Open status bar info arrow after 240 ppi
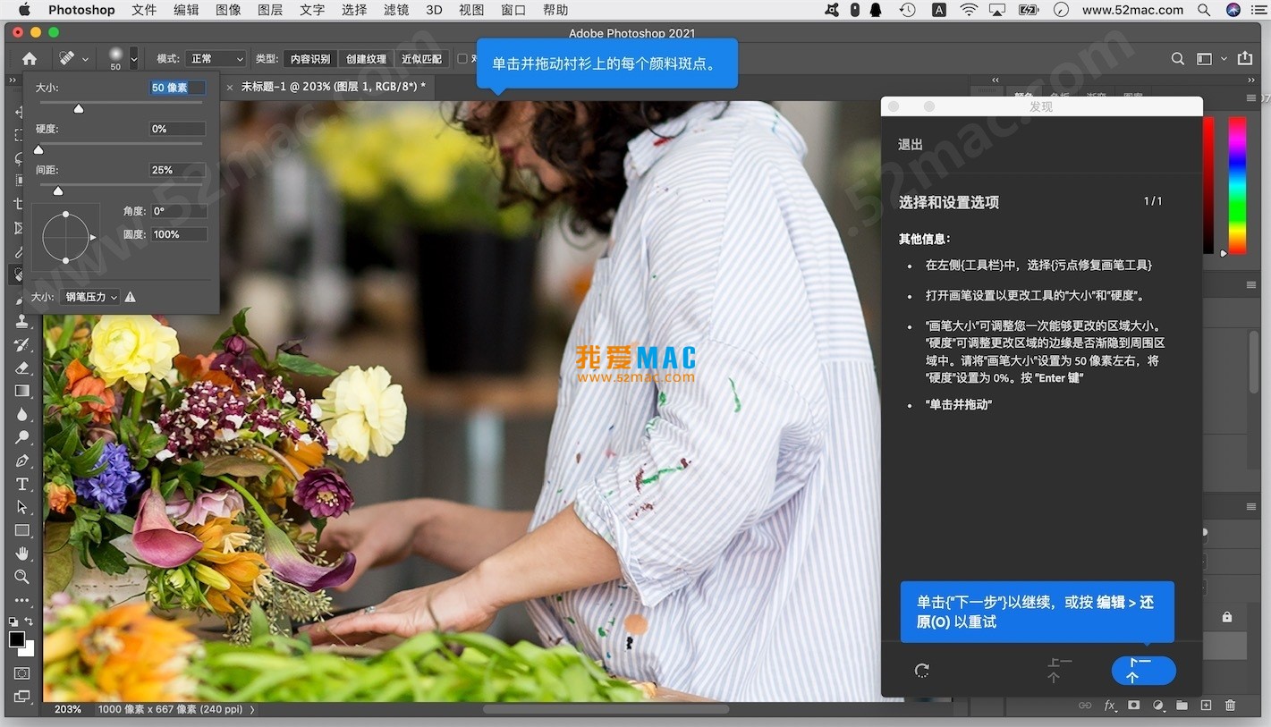1271x727 pixels. tap(252, 709)
